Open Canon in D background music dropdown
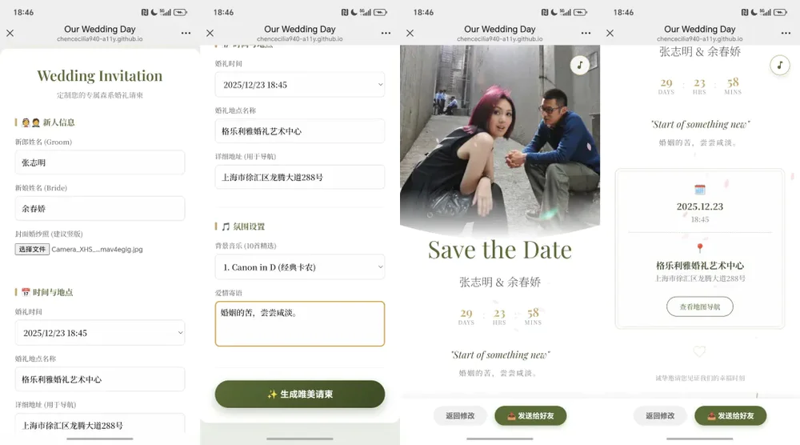Viewport: 800px width, 445px height. (x=300, y=267)
